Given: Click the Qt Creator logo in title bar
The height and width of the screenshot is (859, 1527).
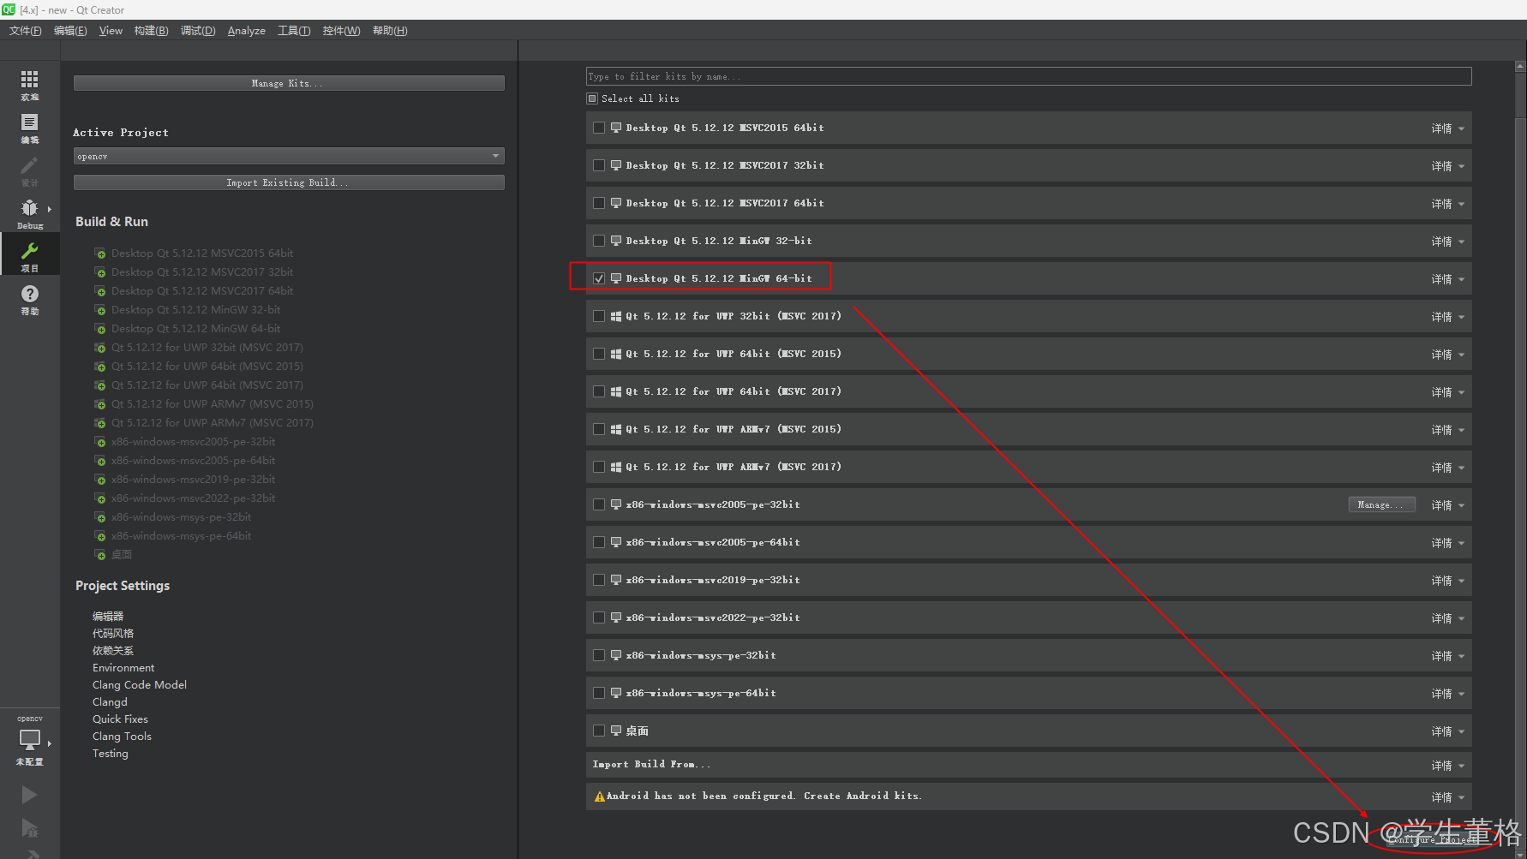Looking at the screenshot, I should click(x=9, y=9).
